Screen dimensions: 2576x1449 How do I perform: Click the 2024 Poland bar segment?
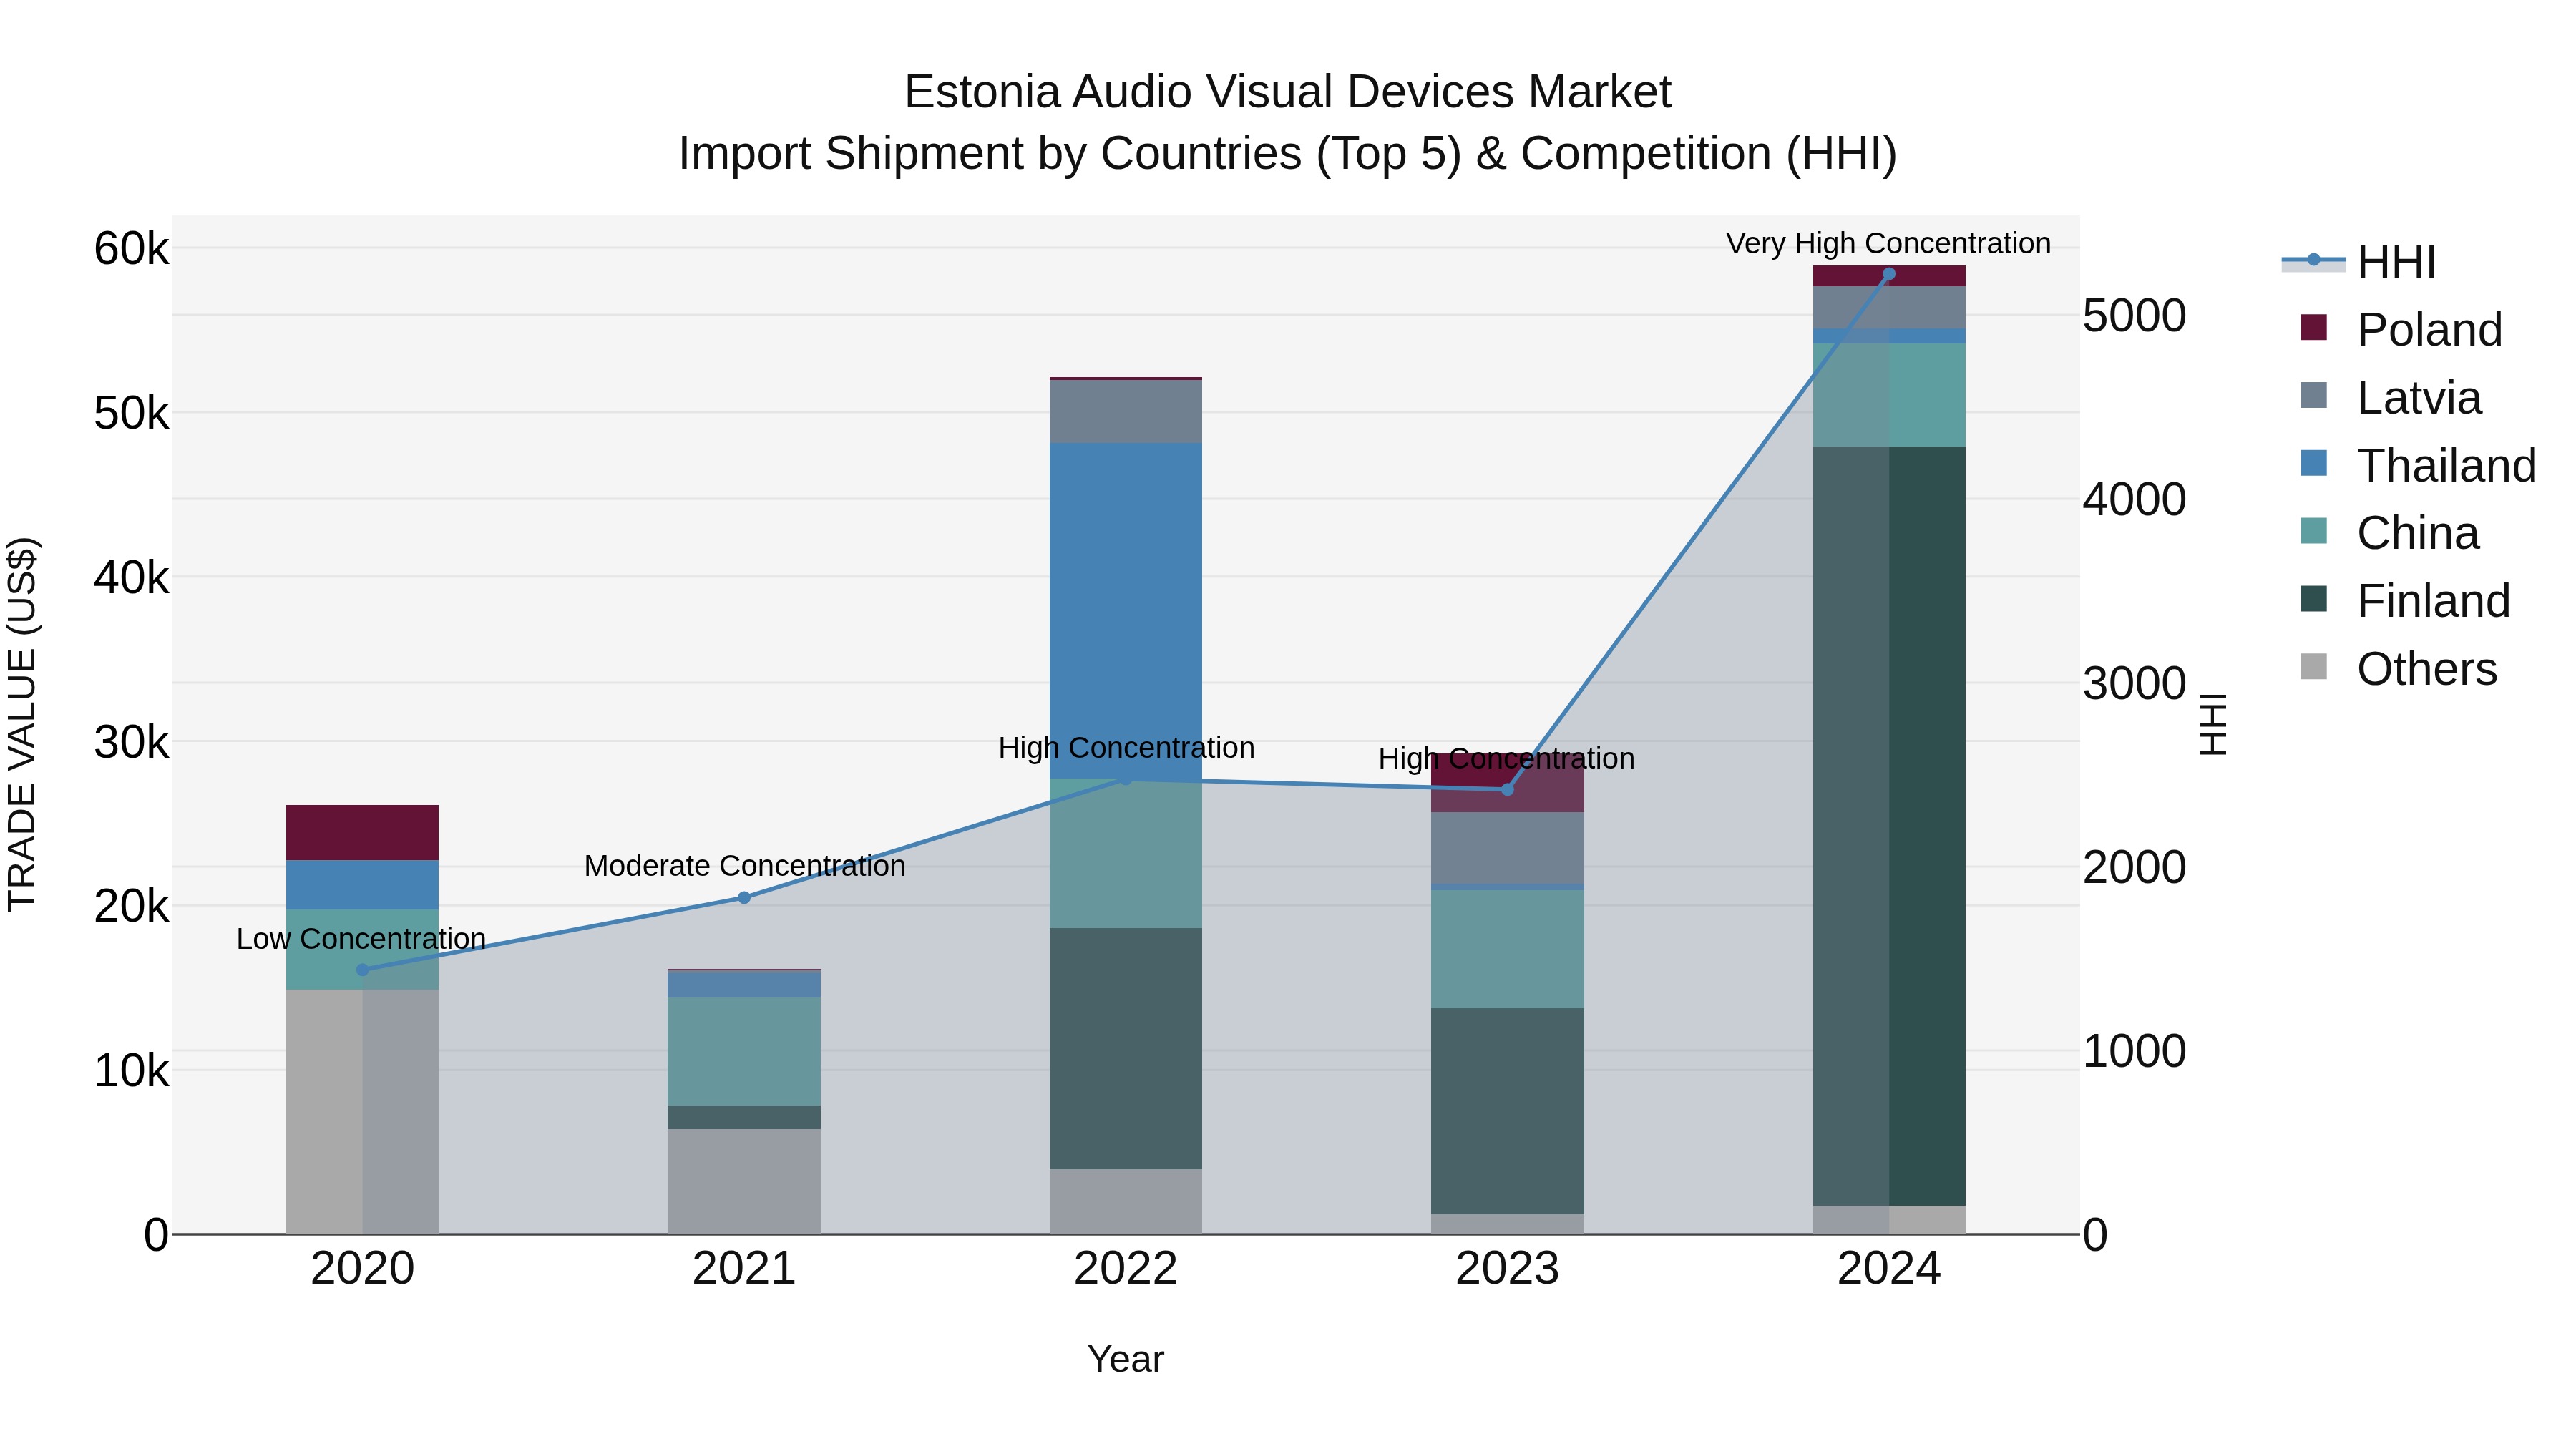point(1889,276)
